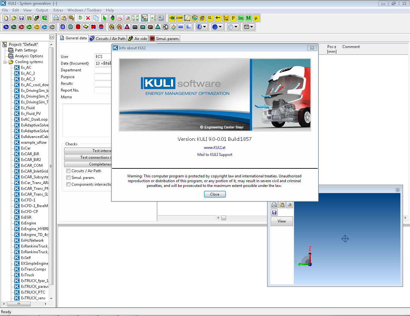The image size is (410, 316).
Task: Collapse the Cooling systems tree node
Action: pyautogui.click(x=5, y=62)
